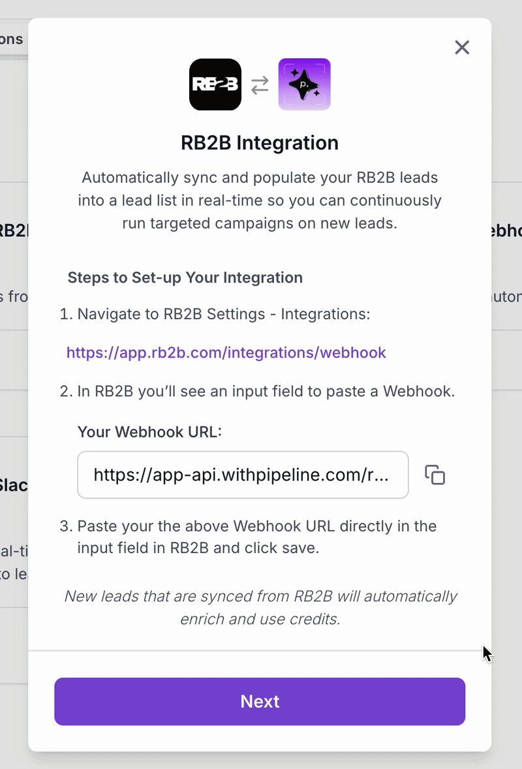
Task: Open the app.rb2b.com integrations webhook link
Action: coord(226,353)
